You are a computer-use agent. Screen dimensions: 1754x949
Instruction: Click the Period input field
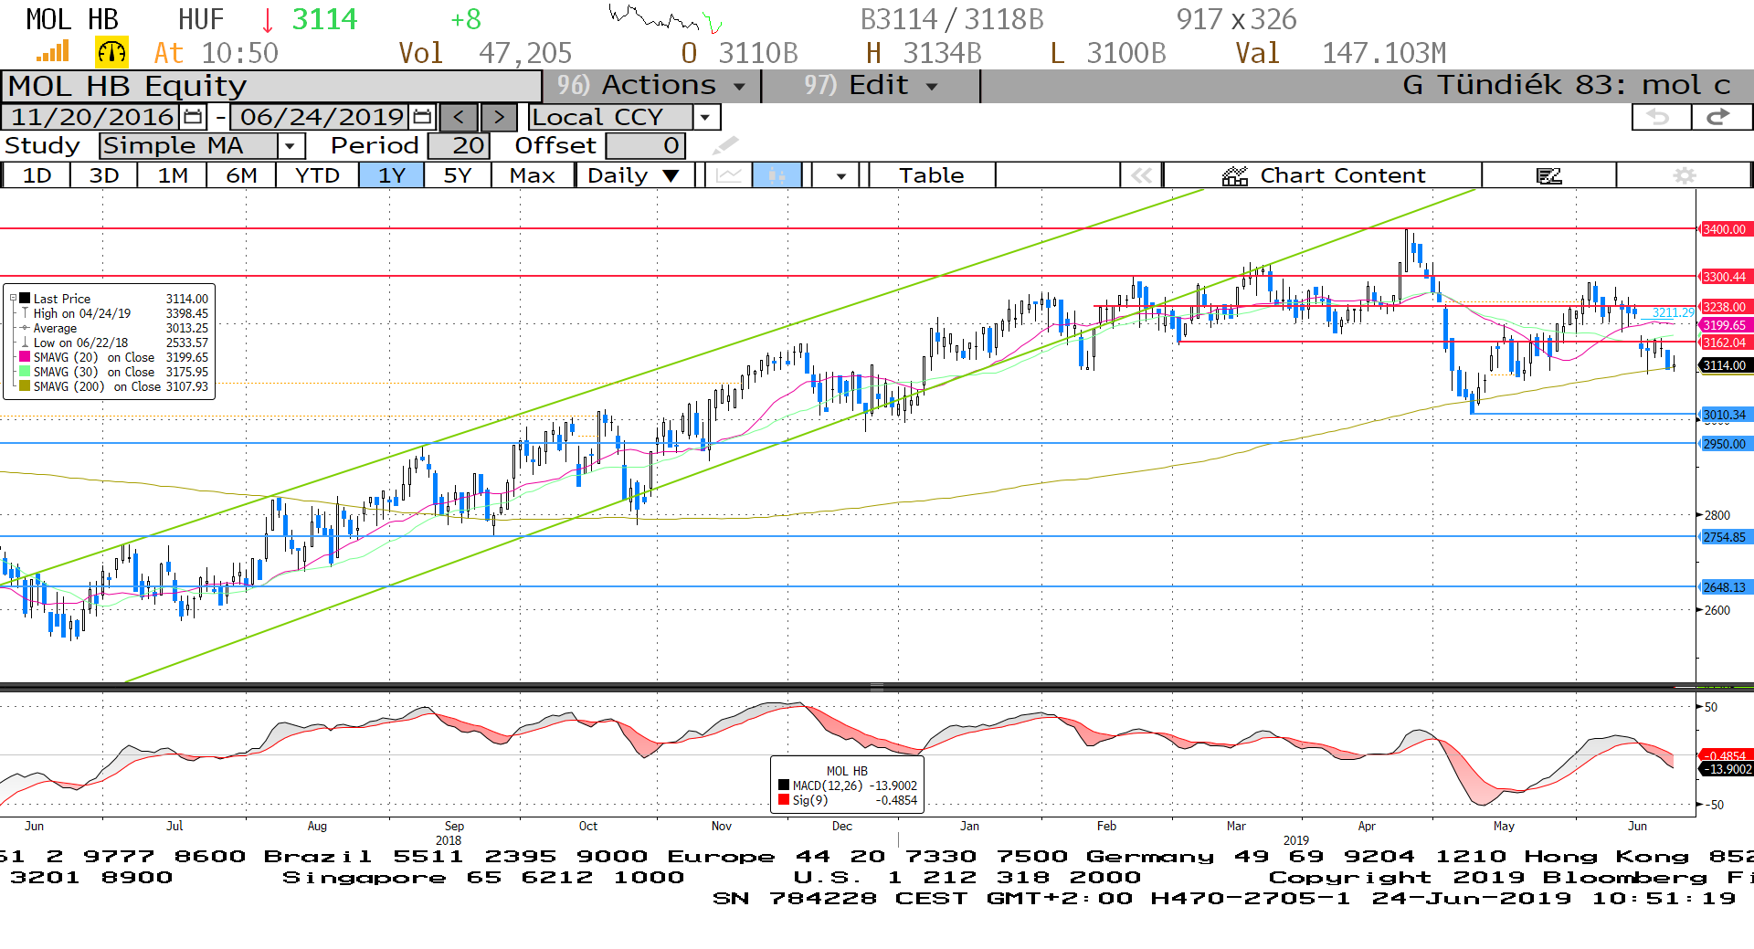pyautogui.click(x=459, y=146)
